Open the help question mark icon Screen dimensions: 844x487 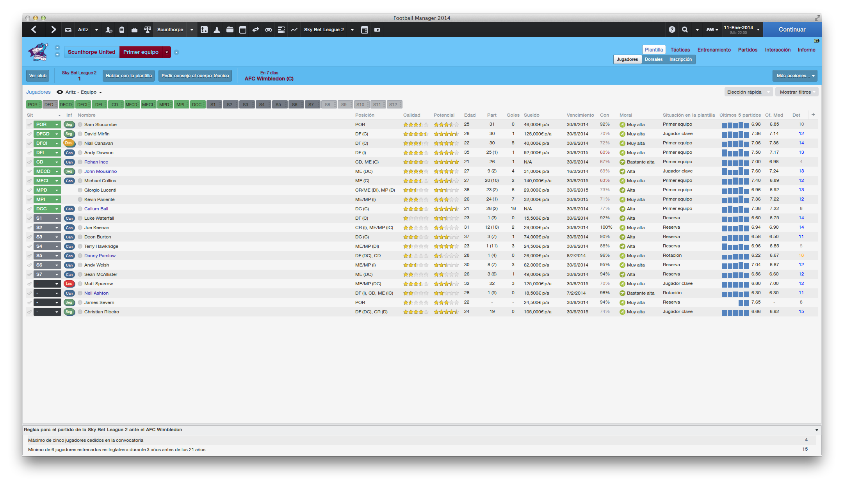click(x=672, y=30)
